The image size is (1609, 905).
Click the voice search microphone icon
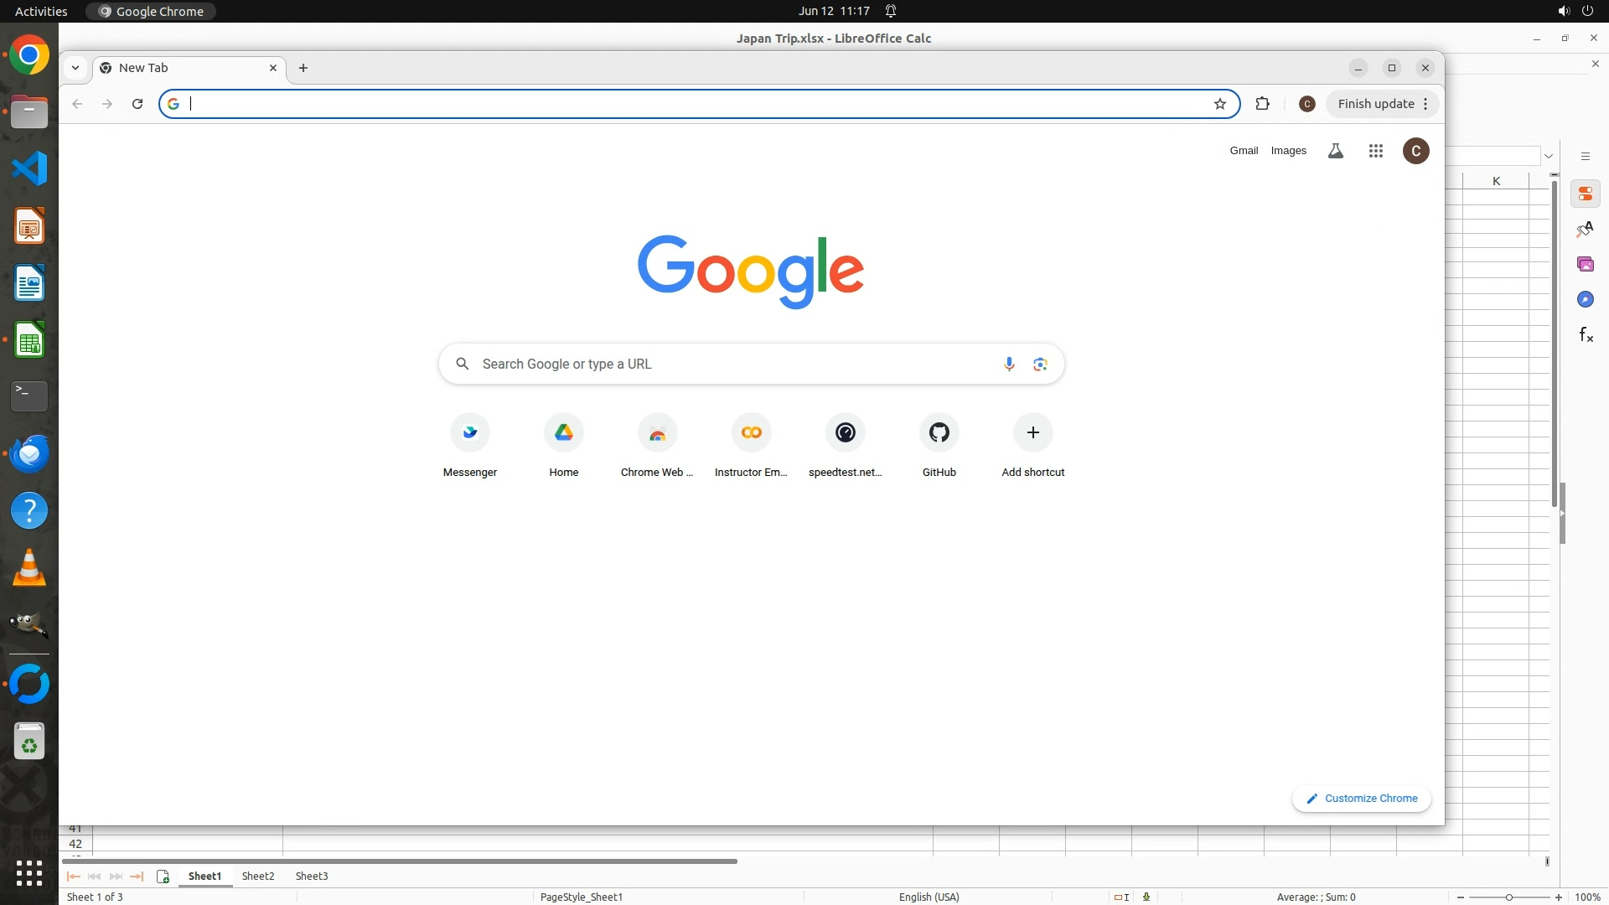1009,364
